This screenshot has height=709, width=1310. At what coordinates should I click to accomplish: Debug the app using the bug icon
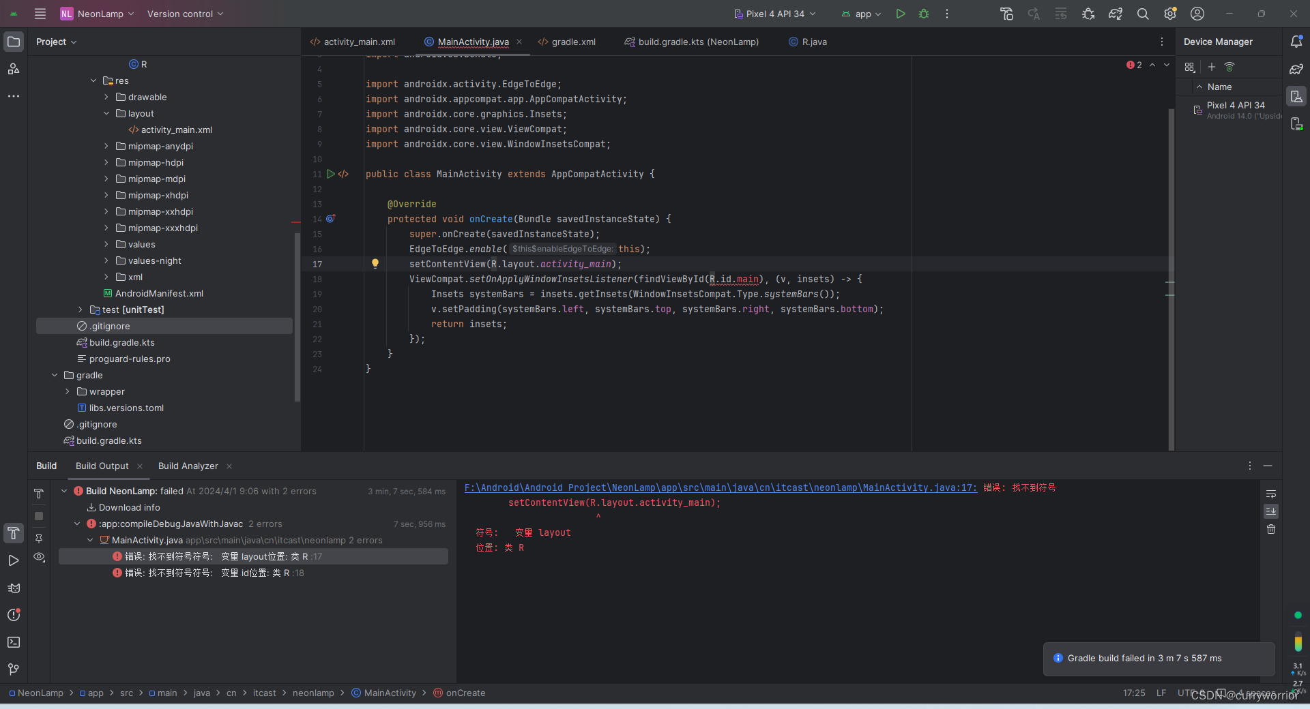pyautogui.click(x=924, y=14)
